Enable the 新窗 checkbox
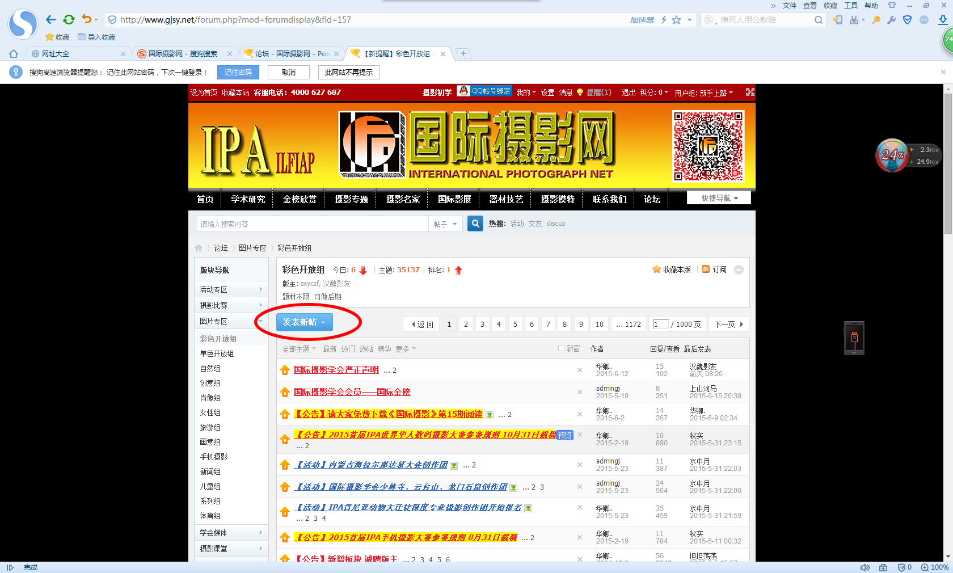This screenshot has width=953, height=573. click(561, 348)
